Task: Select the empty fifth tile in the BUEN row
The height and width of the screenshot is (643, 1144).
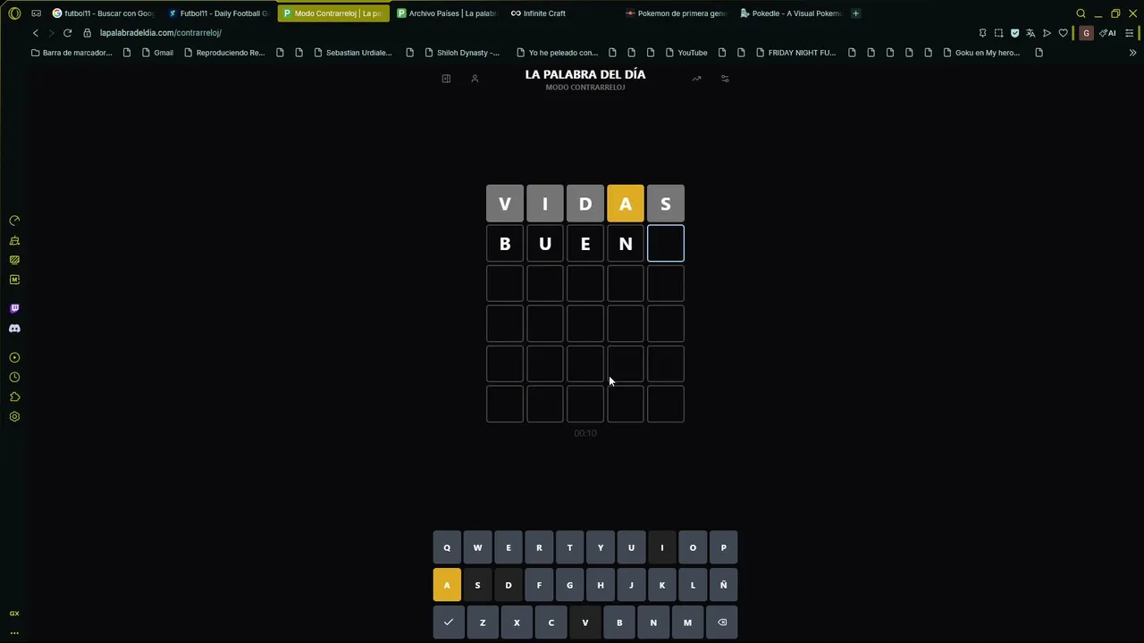Action: click(x=666, y=244)
